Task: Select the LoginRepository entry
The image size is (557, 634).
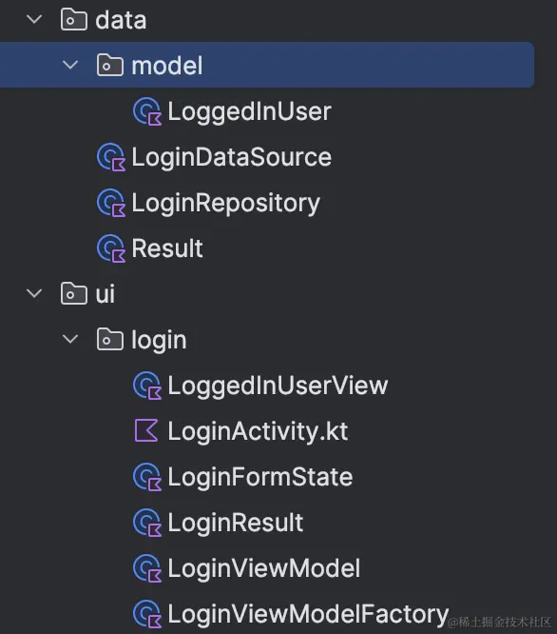Action: click(226, 203)
